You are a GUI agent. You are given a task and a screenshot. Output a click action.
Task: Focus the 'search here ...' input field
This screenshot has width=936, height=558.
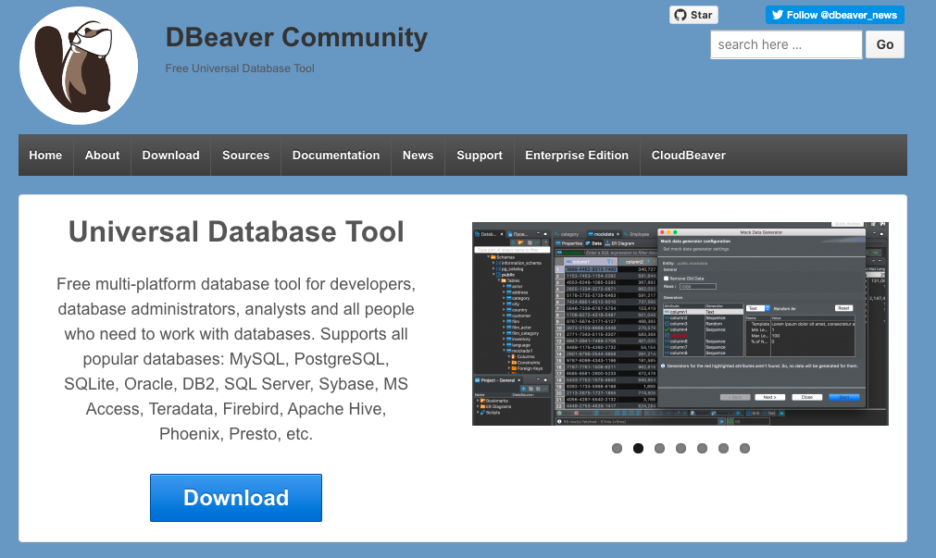point(786,44)
